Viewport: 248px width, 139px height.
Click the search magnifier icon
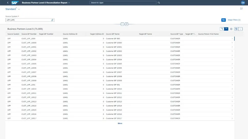click(159, 3)
